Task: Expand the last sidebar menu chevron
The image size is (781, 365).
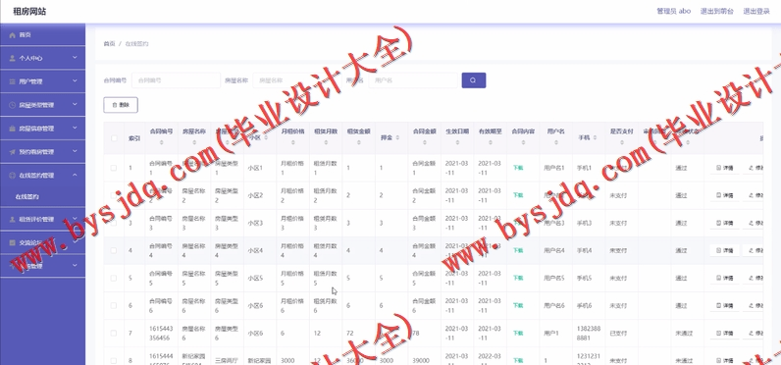Action: (x=75, y=265)
